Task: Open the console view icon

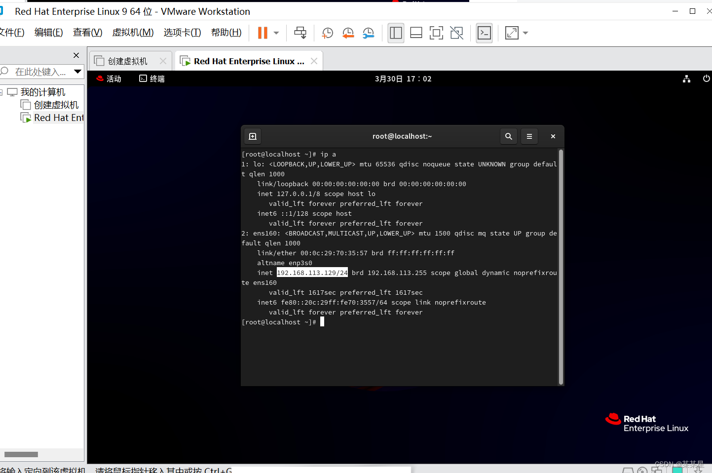Action: 484,33
